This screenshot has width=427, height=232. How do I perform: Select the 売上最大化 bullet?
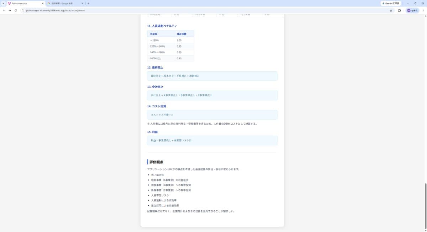pos(158,175)
